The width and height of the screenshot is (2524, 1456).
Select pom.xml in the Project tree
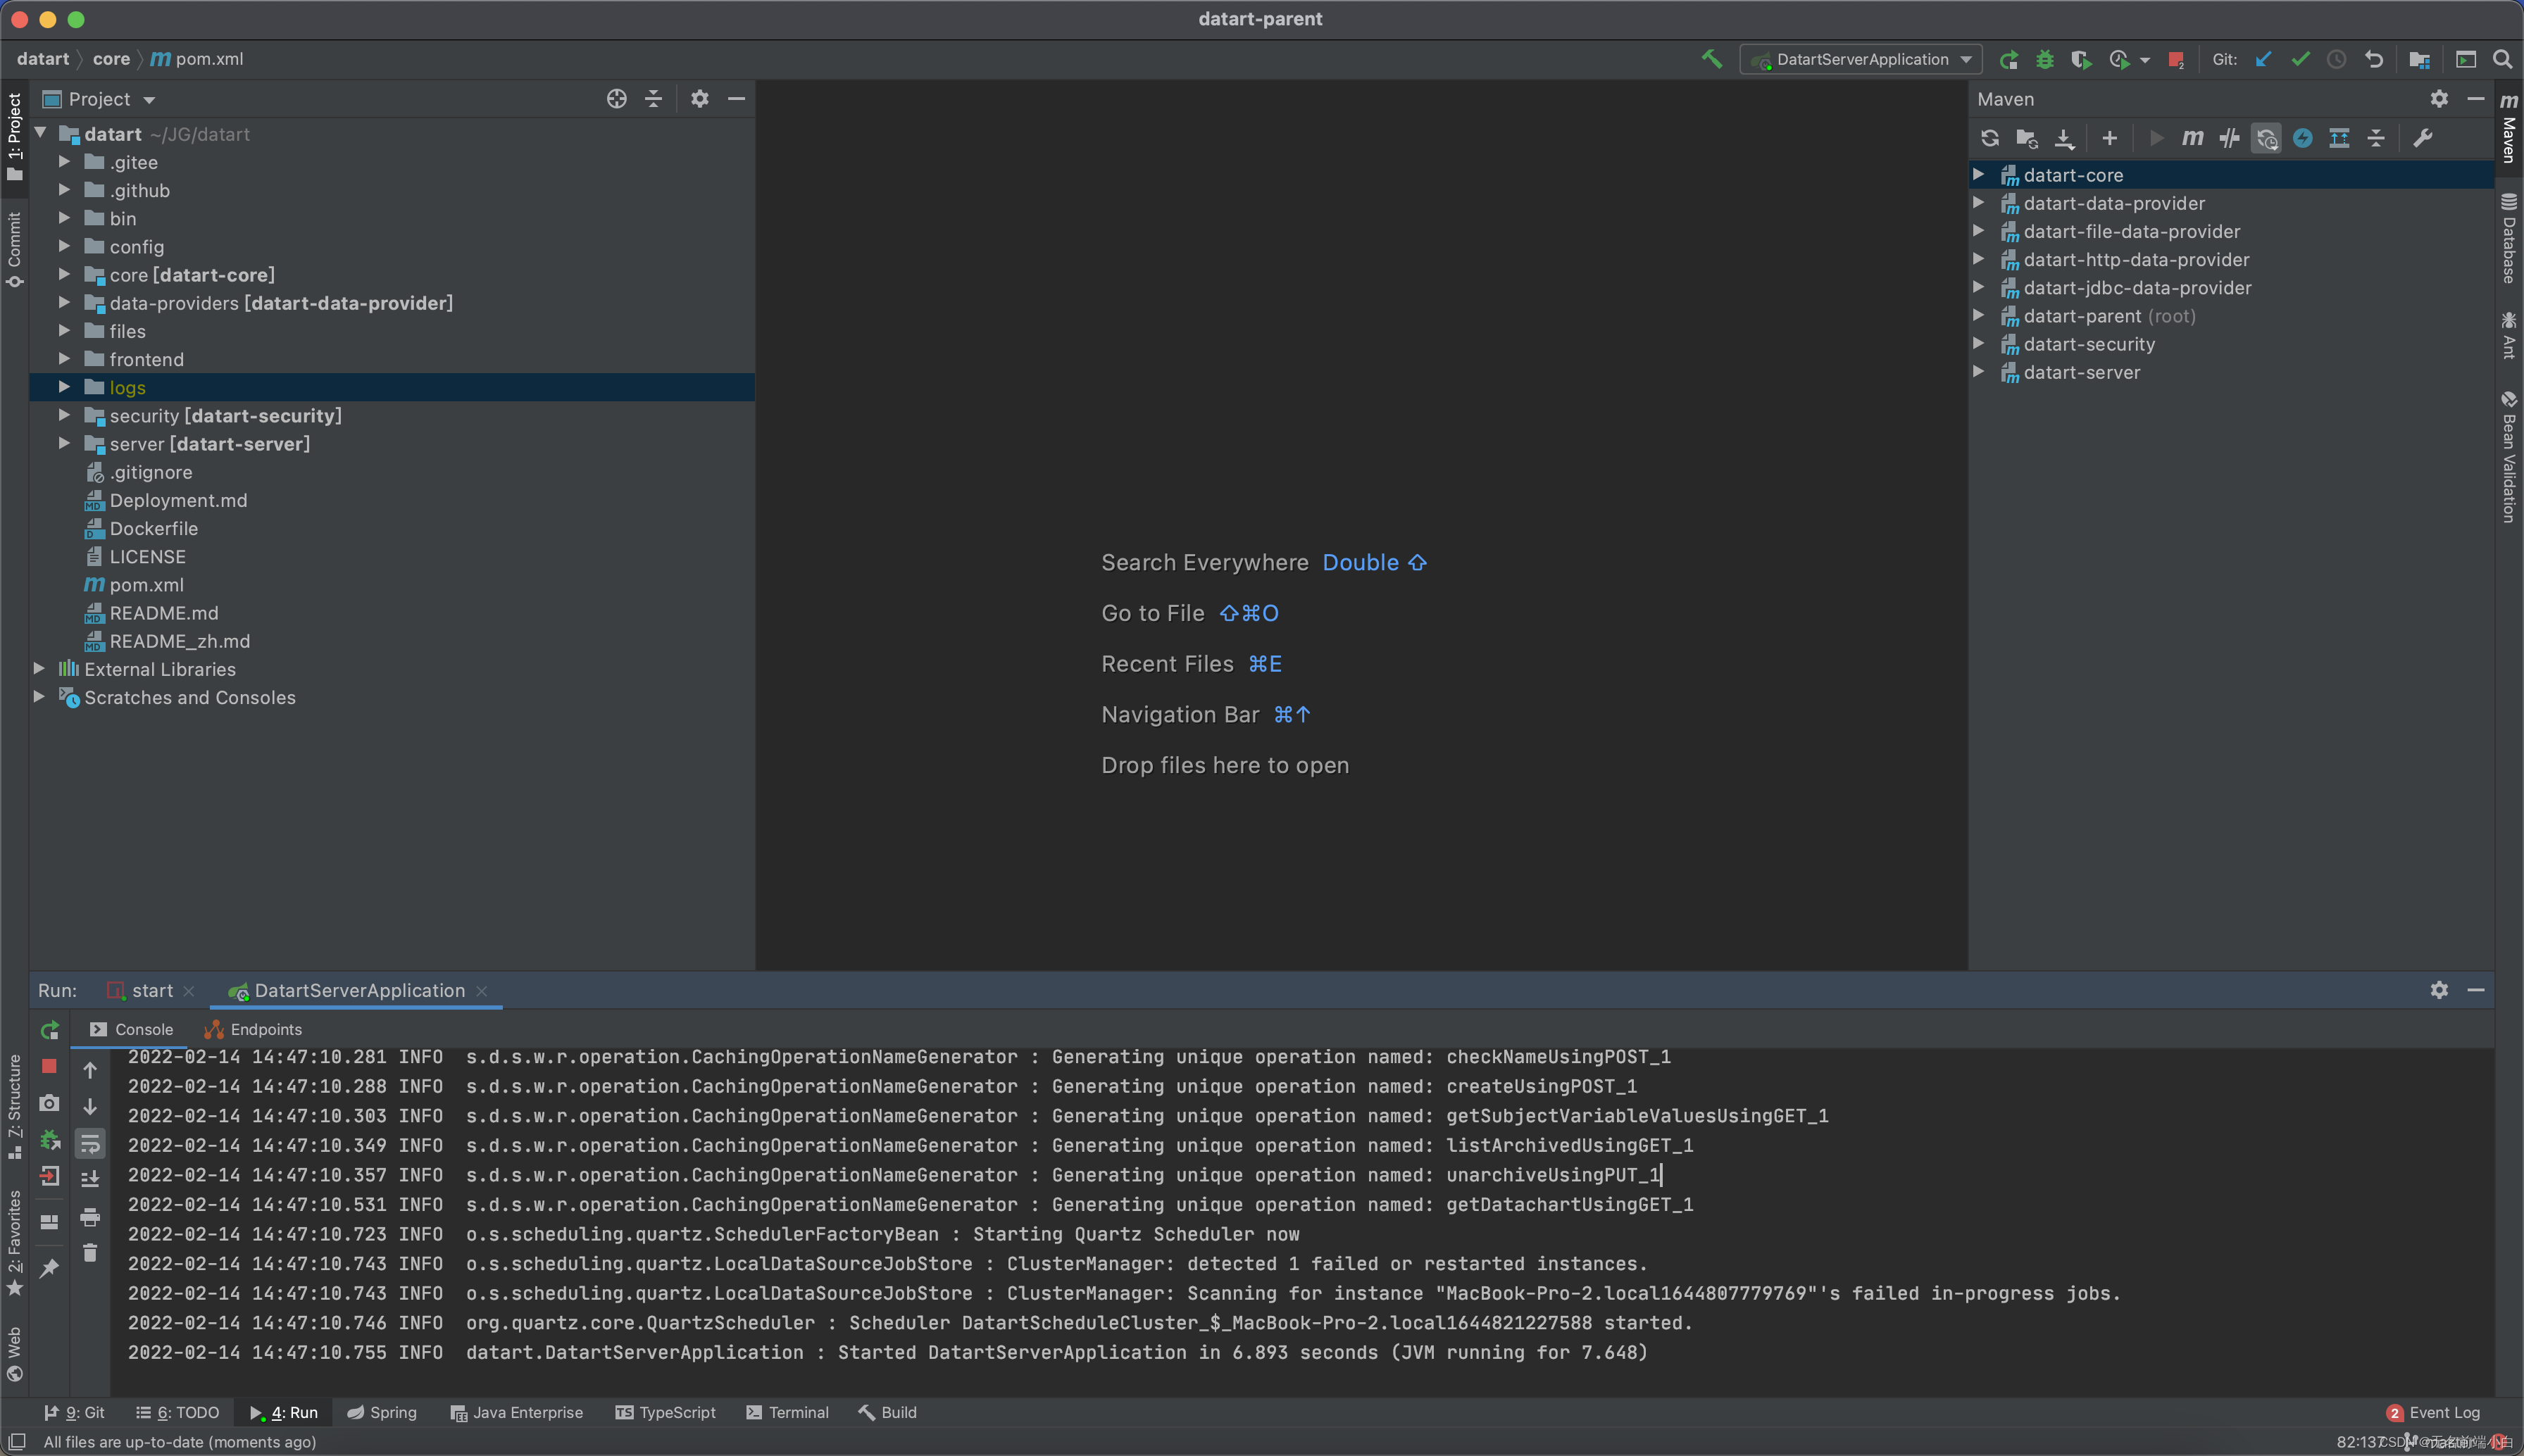point(146,585)
